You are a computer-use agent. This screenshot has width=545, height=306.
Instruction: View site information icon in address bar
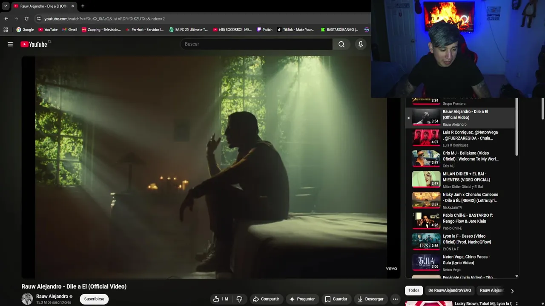pyautogui.click(x=39, y=19)
